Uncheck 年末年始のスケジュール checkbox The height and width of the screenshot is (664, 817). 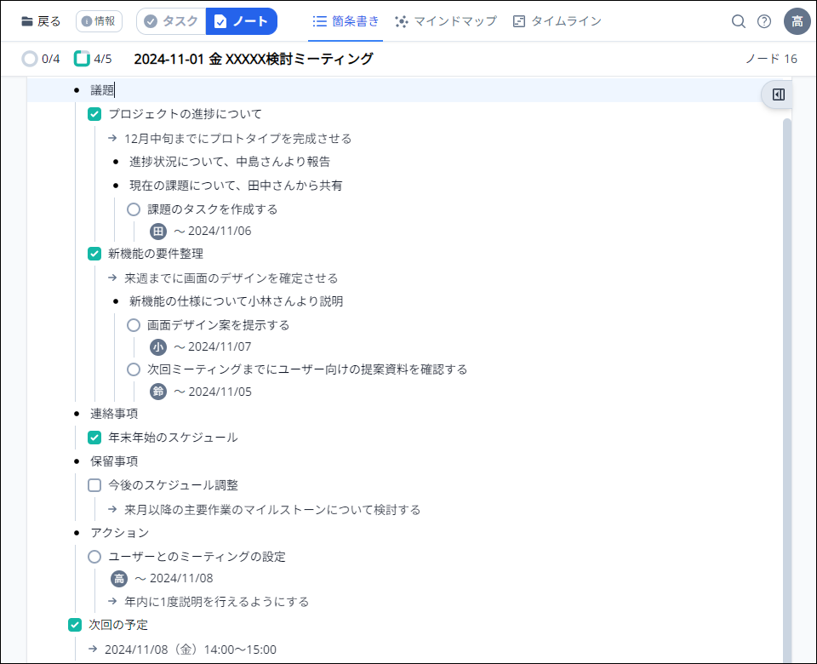pyautogui.click(x=94, y=438)
